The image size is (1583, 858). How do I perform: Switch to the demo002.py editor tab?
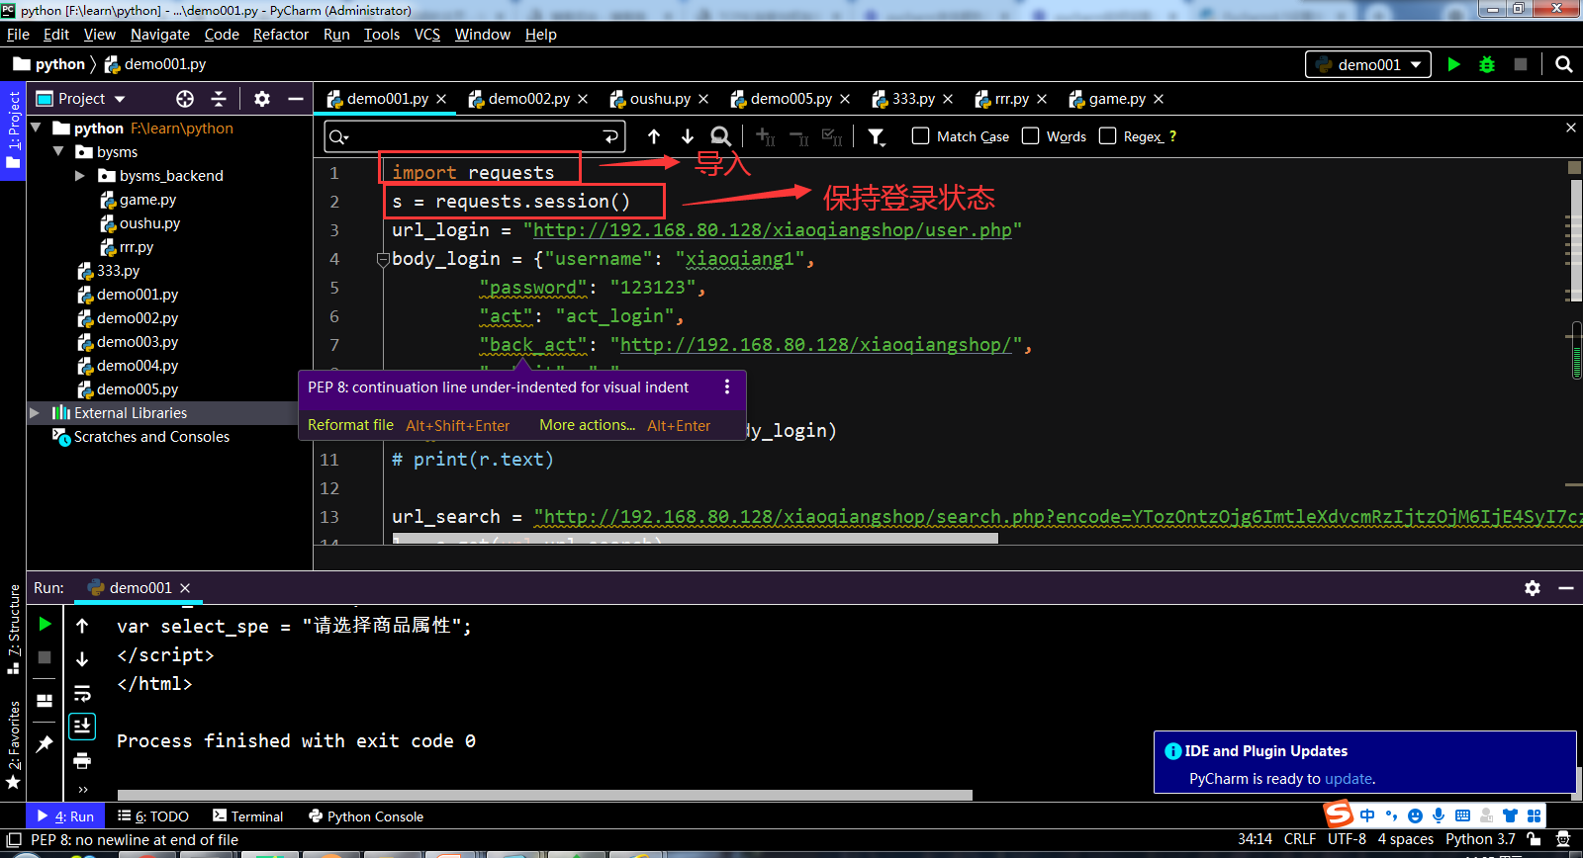pos(528,99)
